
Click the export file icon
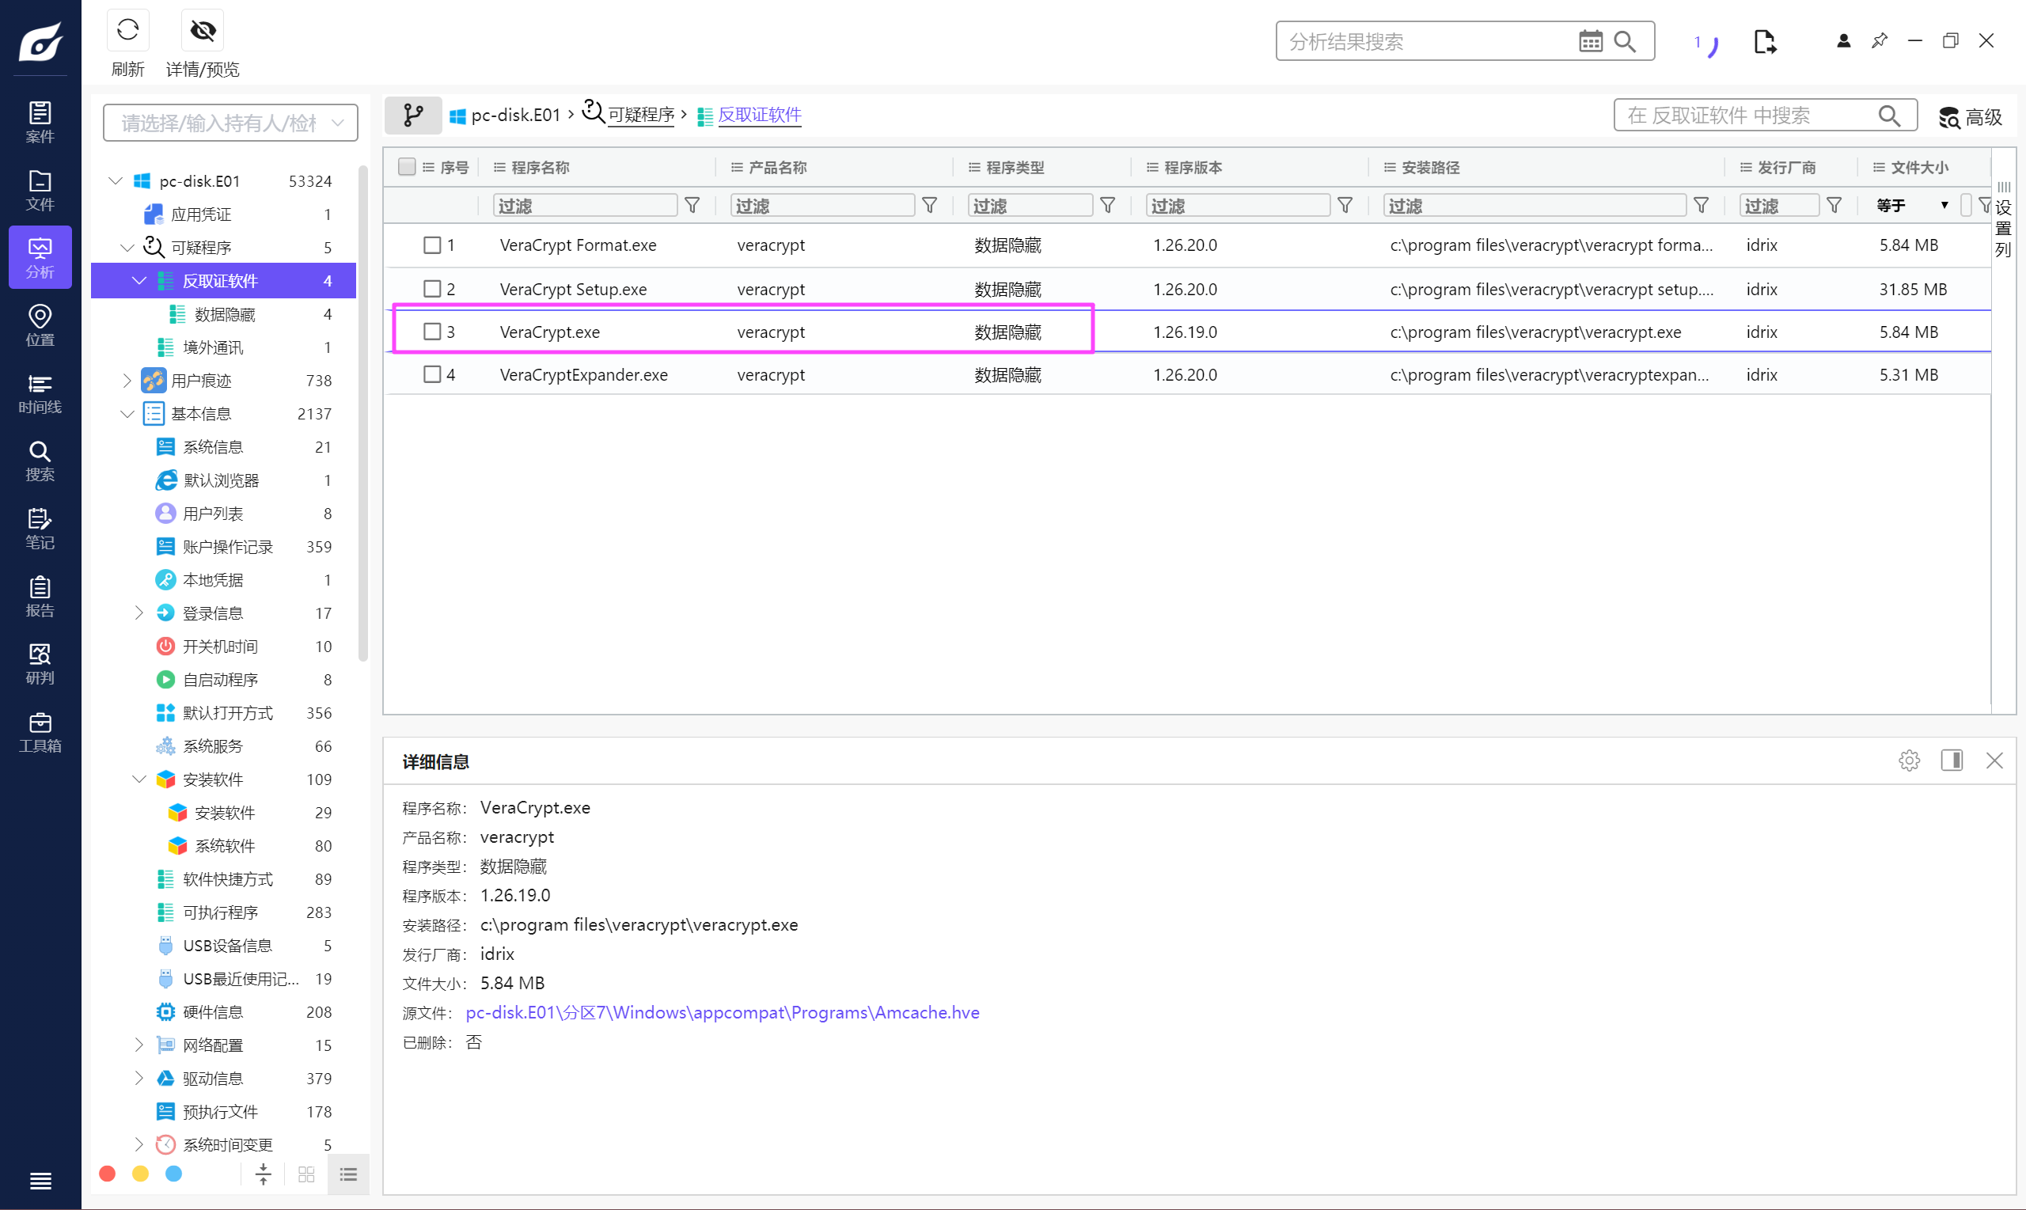coord(1764,41)
